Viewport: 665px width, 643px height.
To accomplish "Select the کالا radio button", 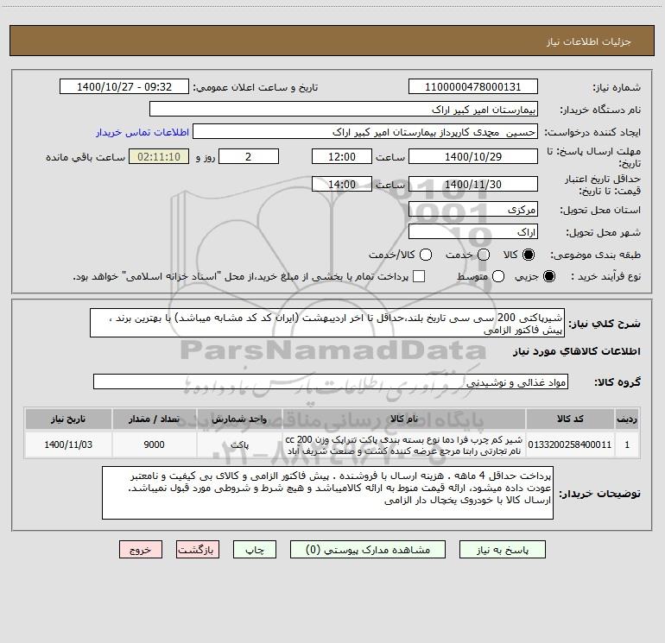I will (528, 255).
